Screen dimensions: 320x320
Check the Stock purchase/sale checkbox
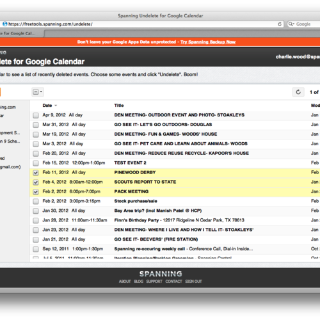[x=36, y=202]
